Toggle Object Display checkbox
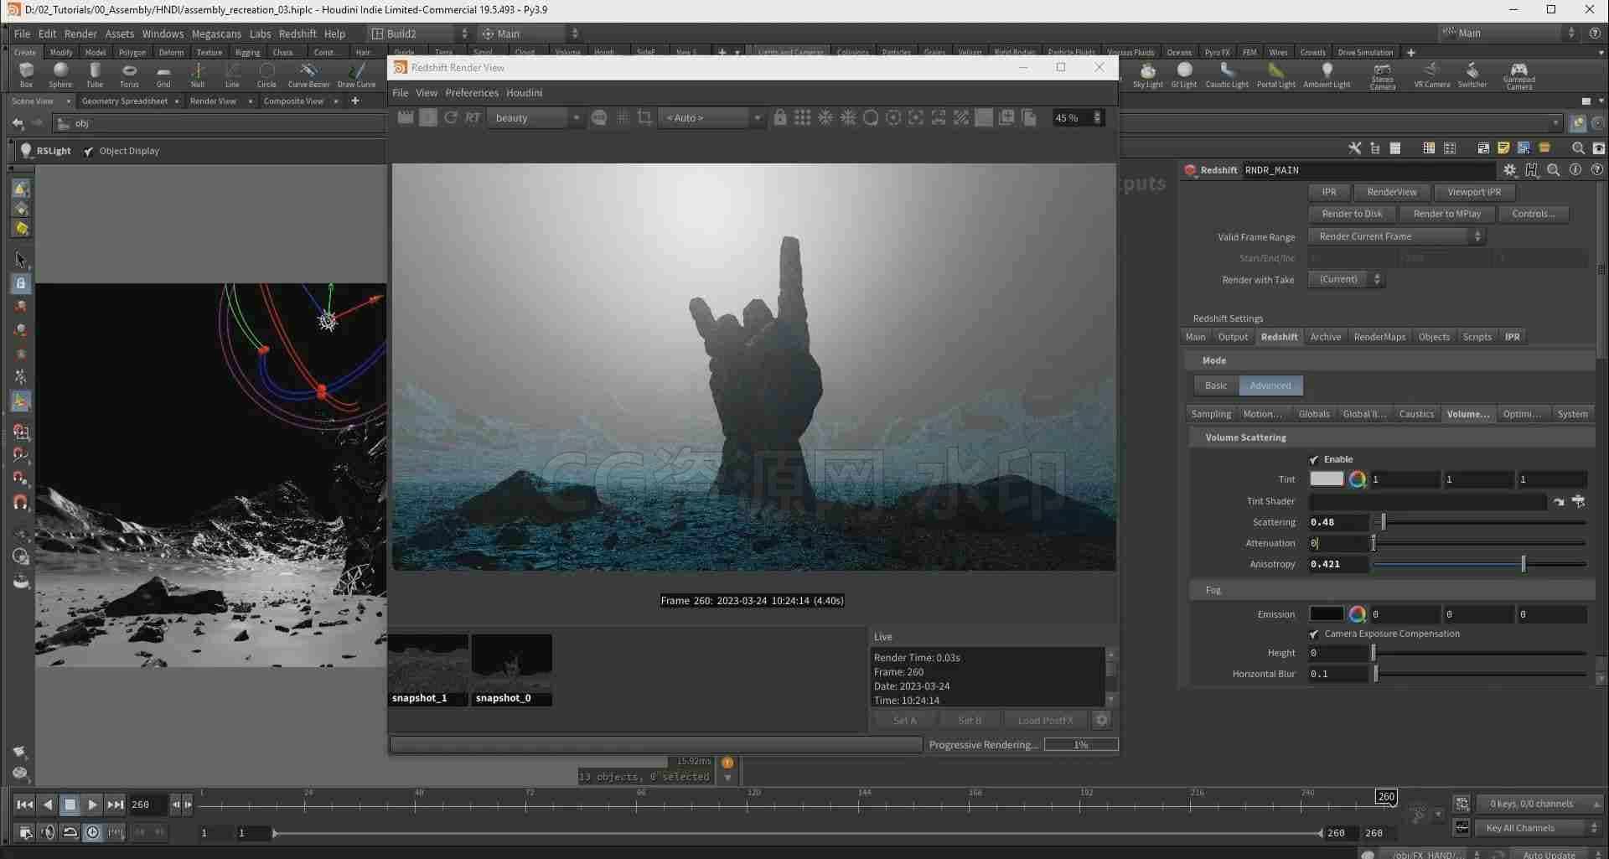Screen dimensions: 1609x859 pyautogui.click(x=89, y=152)
